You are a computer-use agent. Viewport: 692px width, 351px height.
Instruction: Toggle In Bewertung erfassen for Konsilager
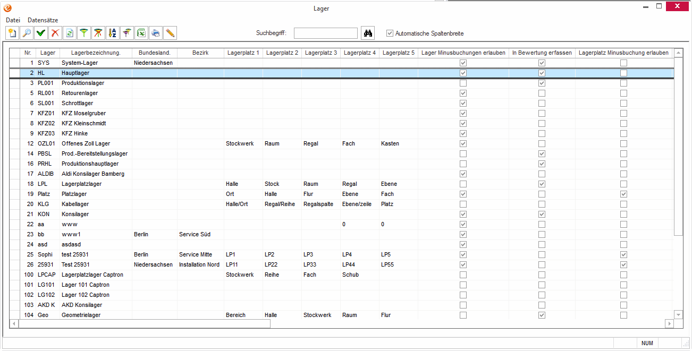(542, 214)
